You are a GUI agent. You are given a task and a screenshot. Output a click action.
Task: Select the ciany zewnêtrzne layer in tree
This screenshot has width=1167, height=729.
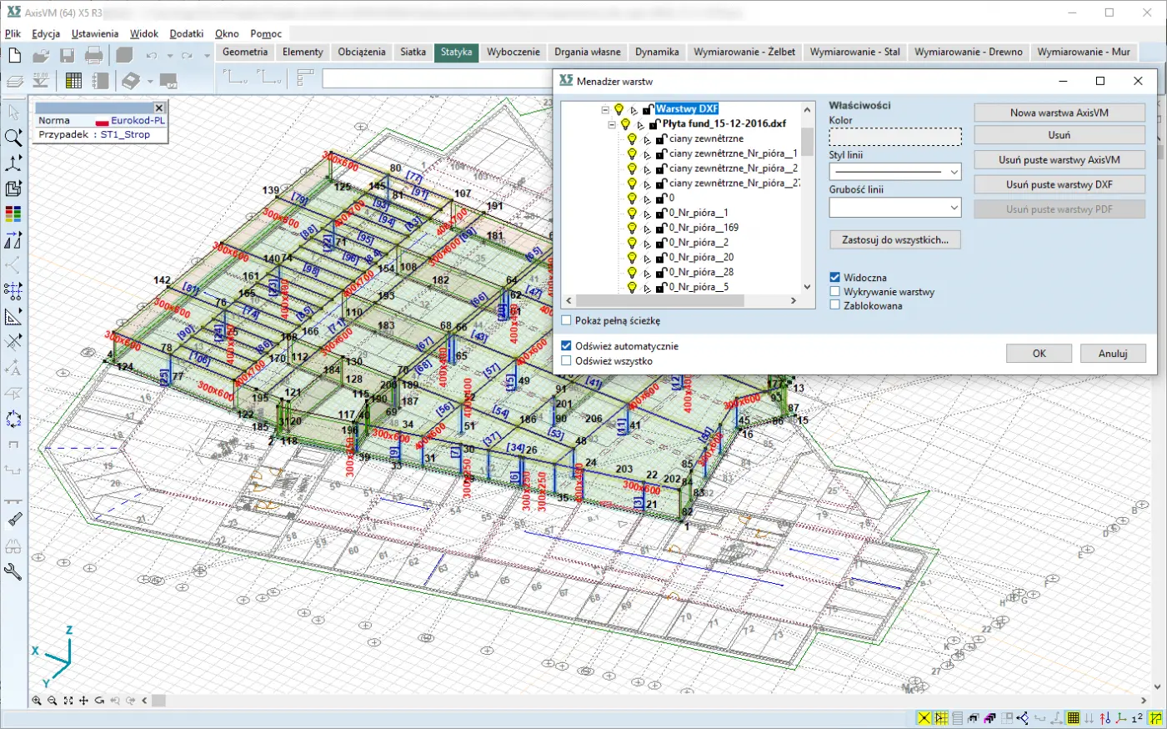point(706,139)
